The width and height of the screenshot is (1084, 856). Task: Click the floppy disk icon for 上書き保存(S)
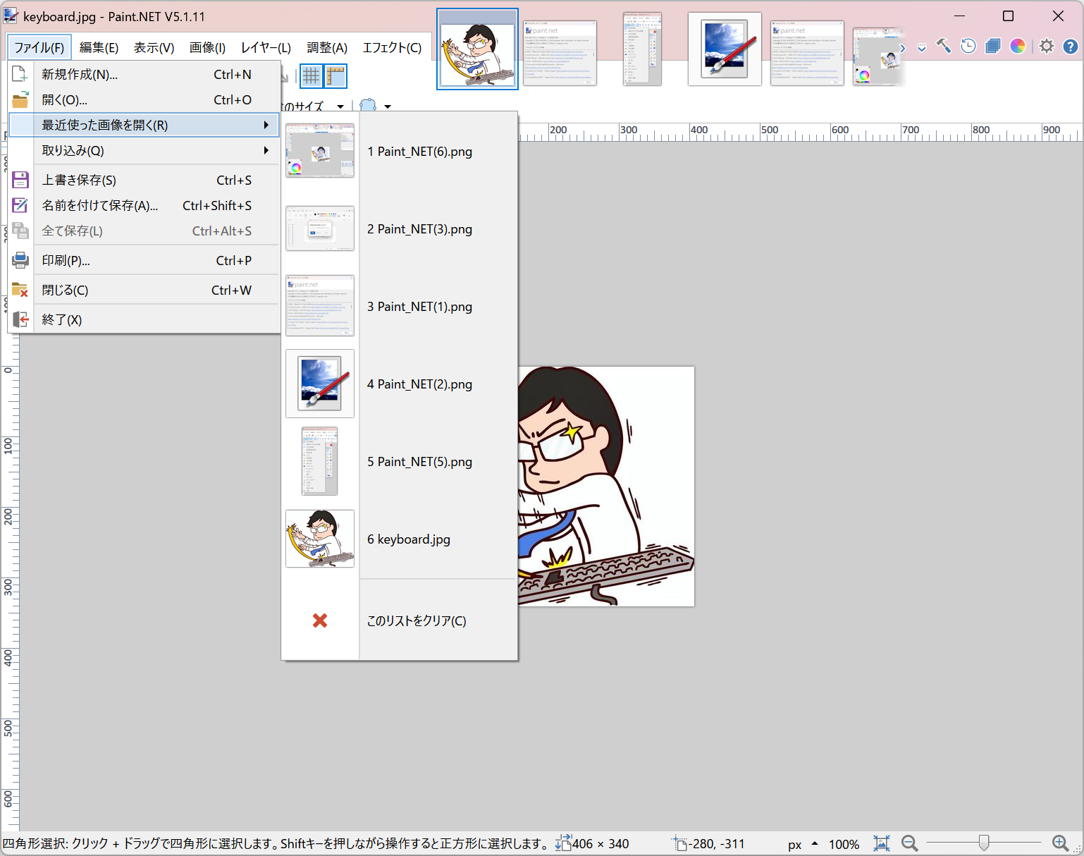[20, 180]
